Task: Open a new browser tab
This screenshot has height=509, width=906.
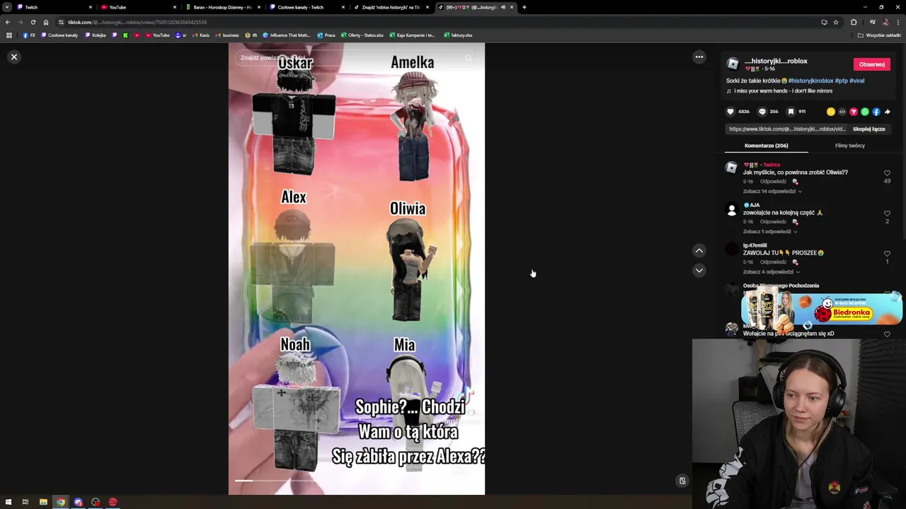Action: pyautogui.click(x=524, y=7)
